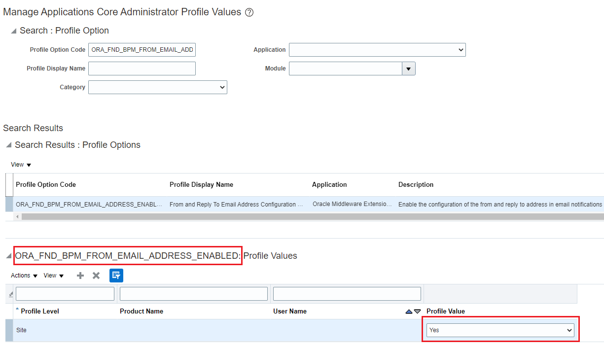Expand the Category dropdown
This screenshot has height=347, width=604.
pos(157,87)
